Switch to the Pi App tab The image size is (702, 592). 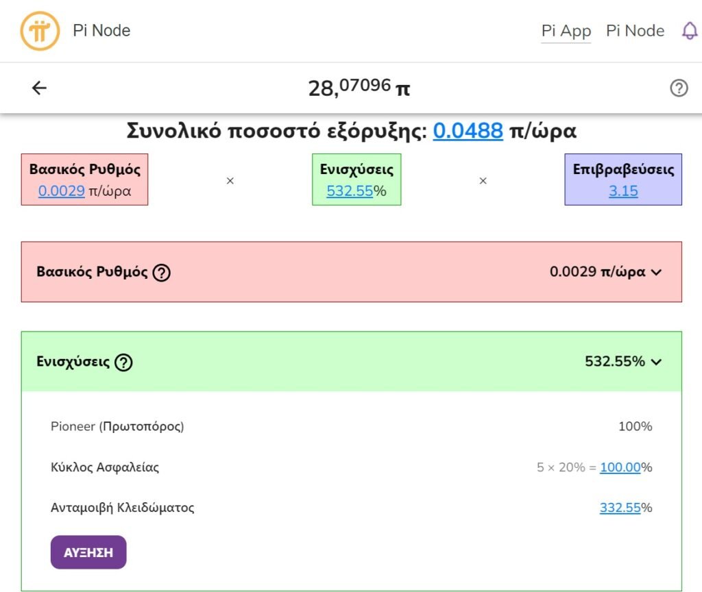pyautogui.click(x=566, y=31)
